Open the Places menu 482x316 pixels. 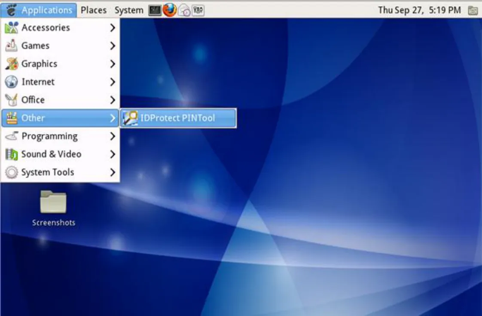[x=94, y=10]
